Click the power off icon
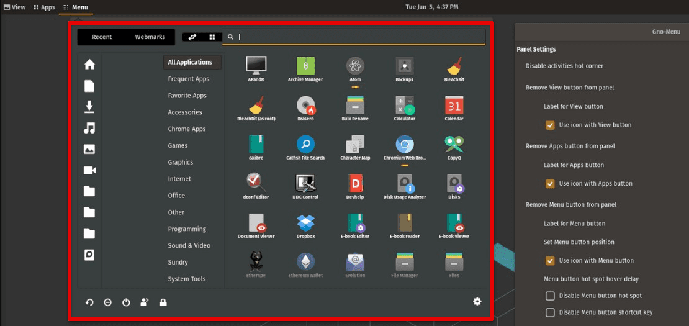Viewport: 689px width, 326px height. [126, 302]
